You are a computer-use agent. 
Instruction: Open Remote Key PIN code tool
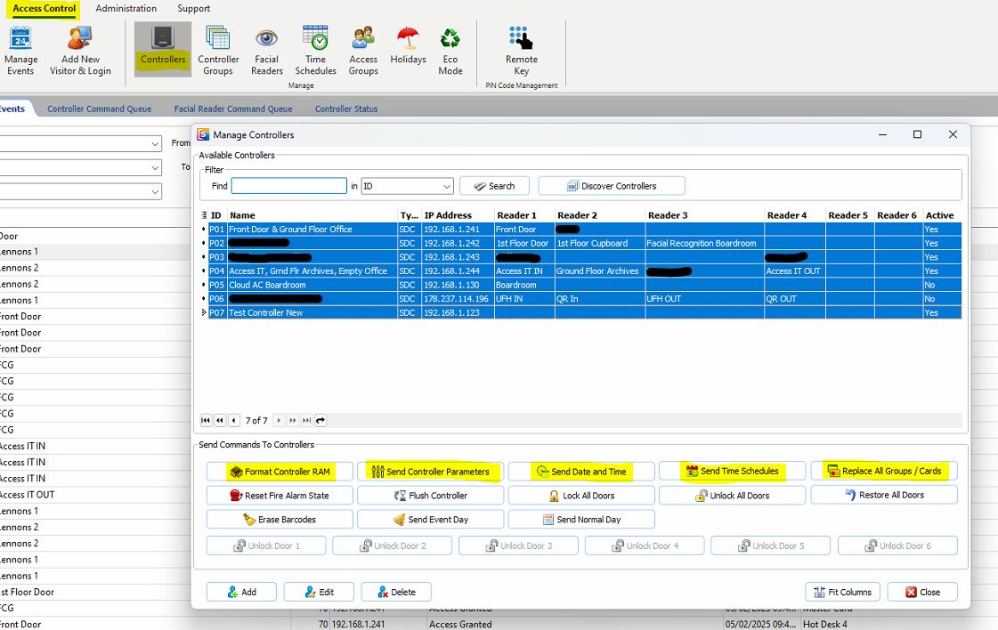tap(522, 51)
